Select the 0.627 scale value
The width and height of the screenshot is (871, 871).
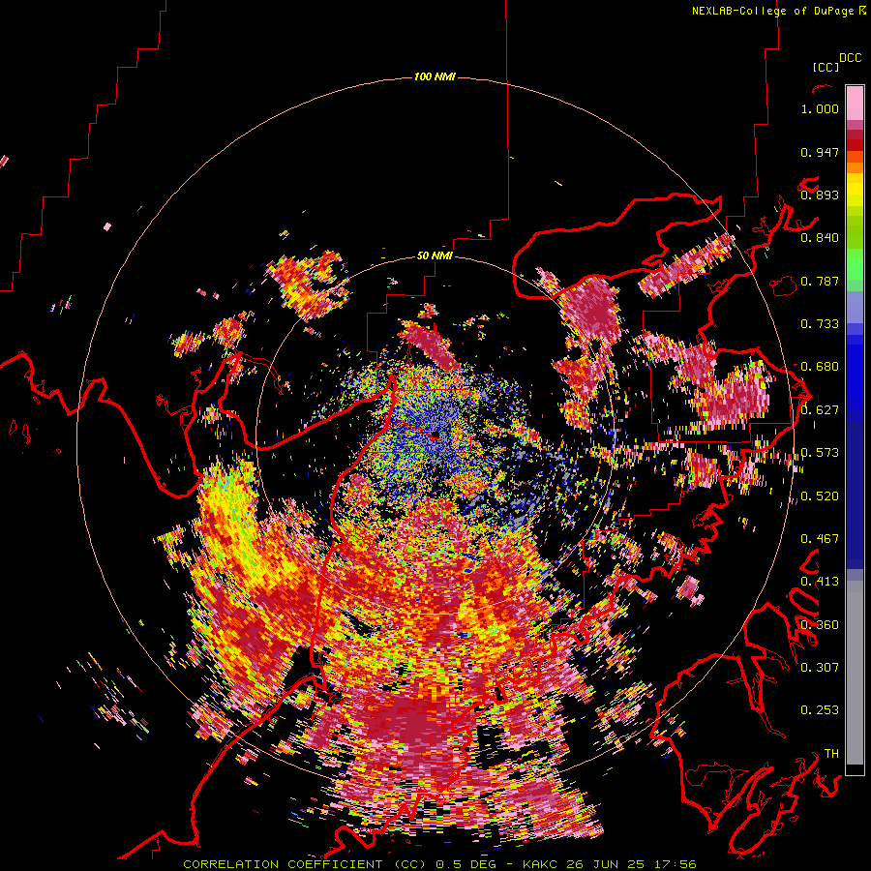pos(820,409)
